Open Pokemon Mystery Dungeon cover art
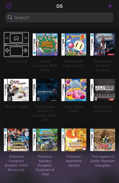This screenshot has width=119, height=183. click(x=45, y=140)
